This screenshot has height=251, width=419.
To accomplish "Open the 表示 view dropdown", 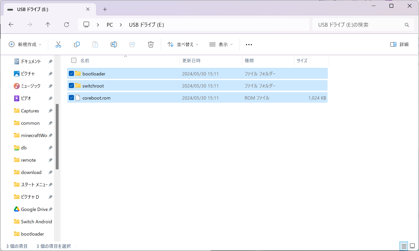I will (221, 44).
